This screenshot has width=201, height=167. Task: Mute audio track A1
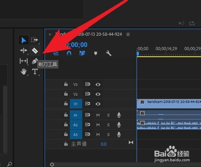(98, 115)
